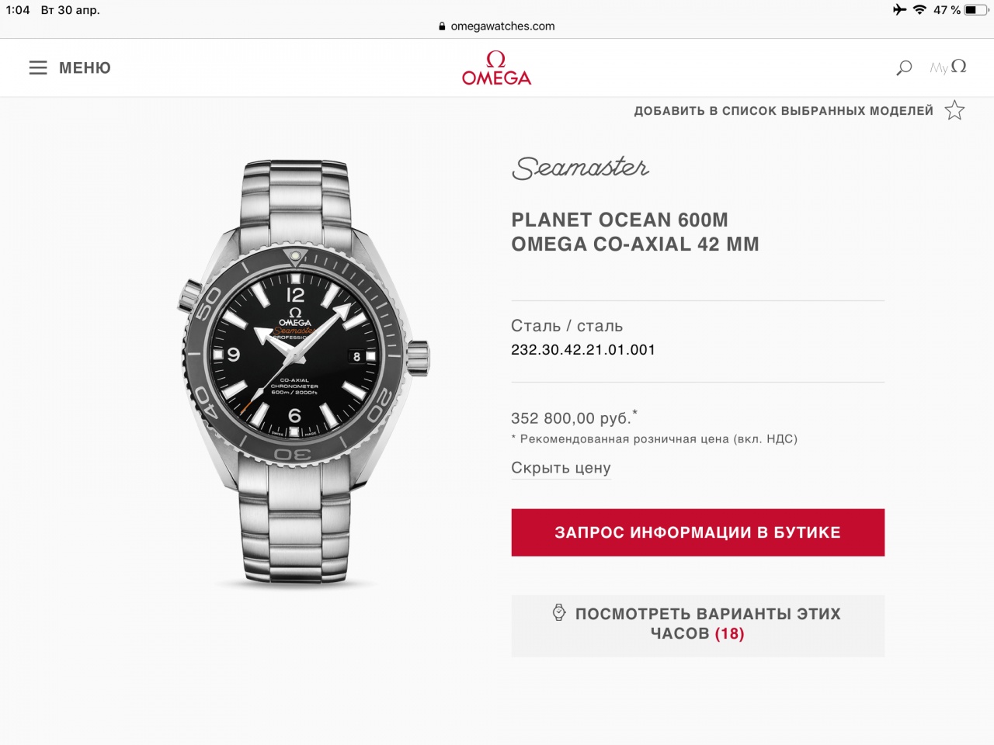Click the Seamaster collection script logo

click(580, 167)
